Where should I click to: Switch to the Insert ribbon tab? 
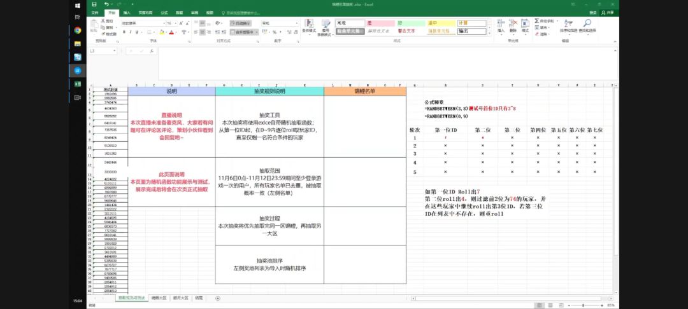click(x=127, y=13)
